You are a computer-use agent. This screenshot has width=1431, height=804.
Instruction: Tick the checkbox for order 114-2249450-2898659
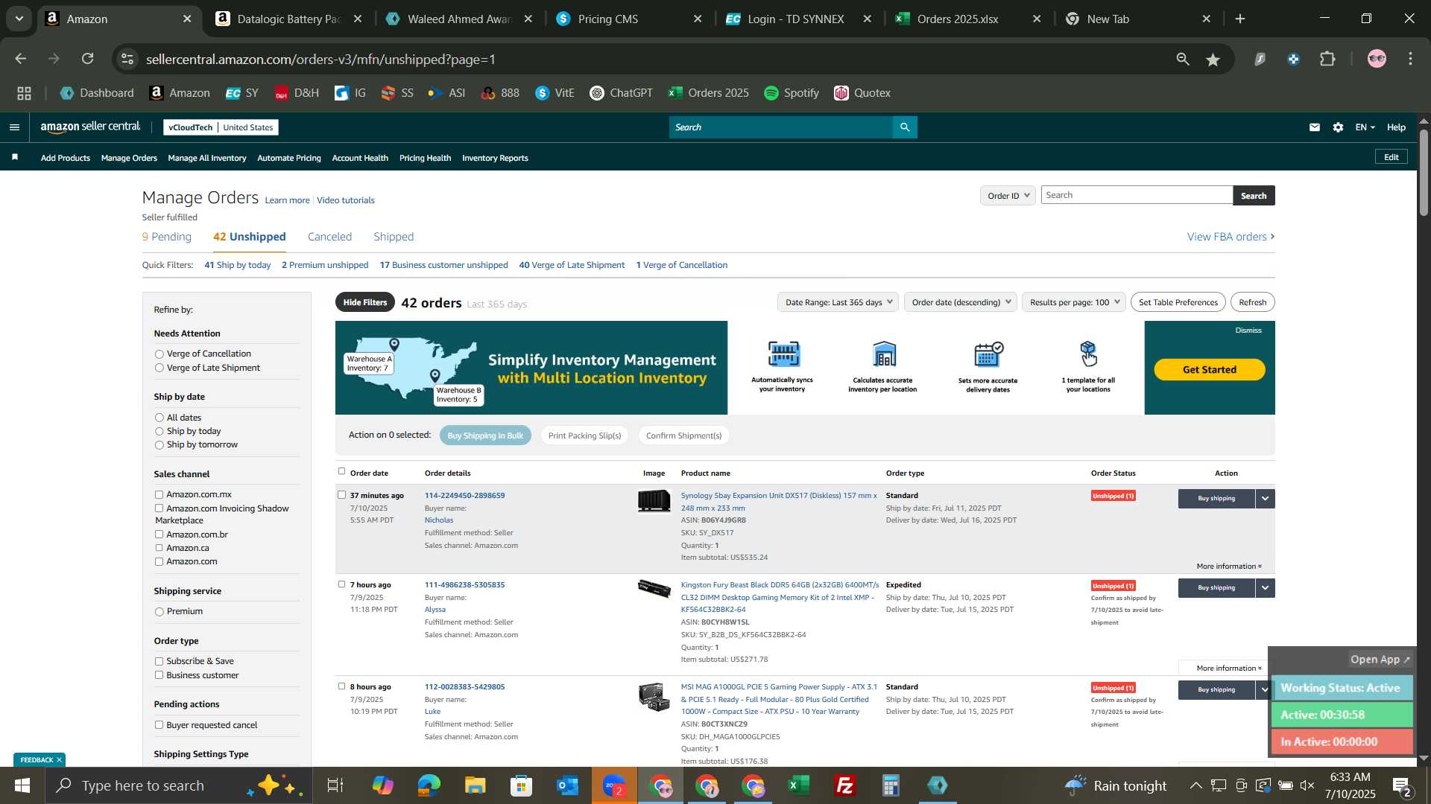coord(342,495)
